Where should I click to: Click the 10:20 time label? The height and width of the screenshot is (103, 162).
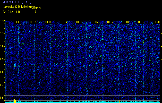[x=156, y=22]
